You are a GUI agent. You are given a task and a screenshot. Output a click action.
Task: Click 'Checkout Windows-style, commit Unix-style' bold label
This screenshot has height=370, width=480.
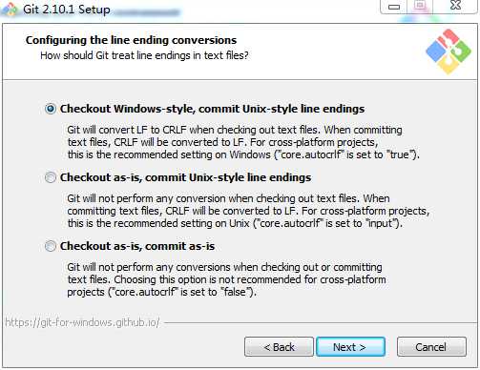(x=212, y=109)
